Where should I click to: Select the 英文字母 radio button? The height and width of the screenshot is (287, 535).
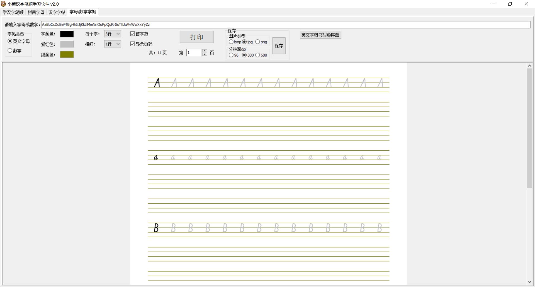click(x=10, y=41)
